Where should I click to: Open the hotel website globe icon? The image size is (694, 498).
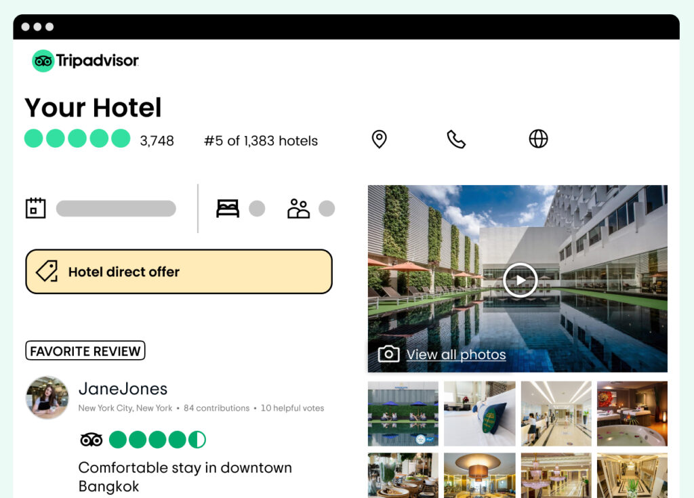[x=538, y=138]
